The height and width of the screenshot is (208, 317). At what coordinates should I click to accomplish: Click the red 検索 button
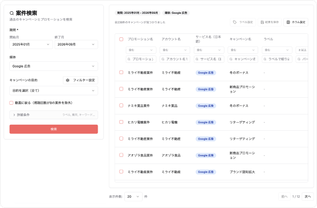point(54,129)
